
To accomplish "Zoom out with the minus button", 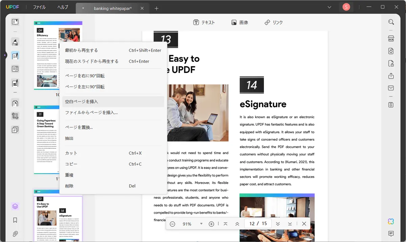I will pyautogui.click(x=173, y=224).
